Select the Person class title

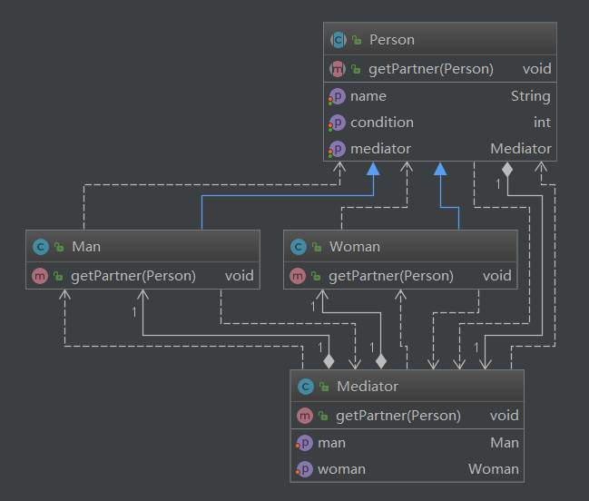392,40
